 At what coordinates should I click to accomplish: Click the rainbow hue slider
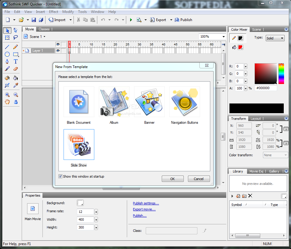[281, 74]
